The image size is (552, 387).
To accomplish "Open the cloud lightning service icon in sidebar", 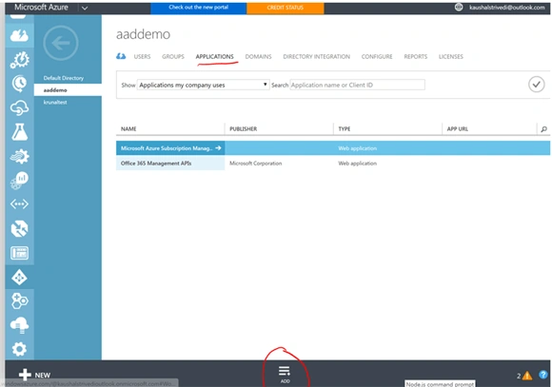I will tap(19, 35).
